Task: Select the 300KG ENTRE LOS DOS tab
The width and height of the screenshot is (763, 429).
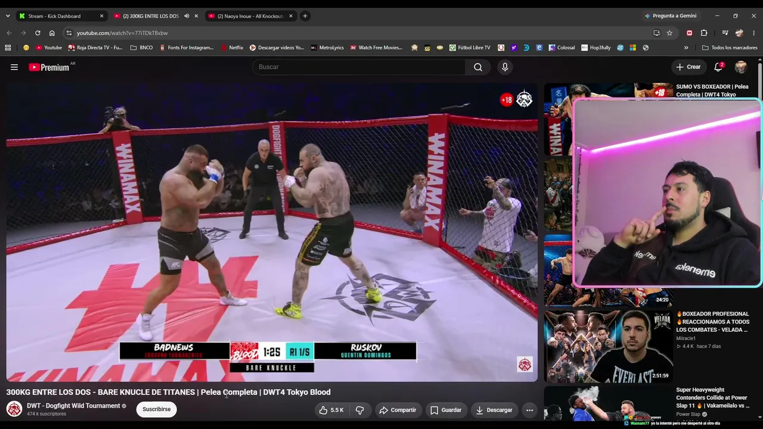Action: click(x=155, y=16)
